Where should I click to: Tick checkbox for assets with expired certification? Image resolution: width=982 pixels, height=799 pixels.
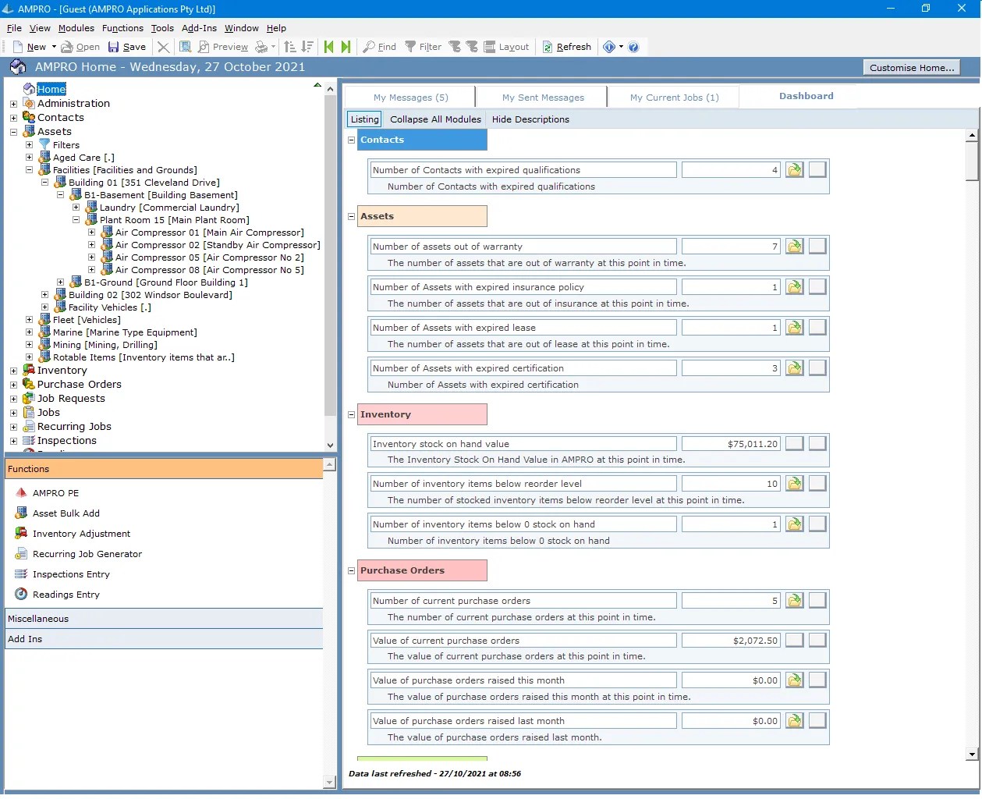coord(817,368)
